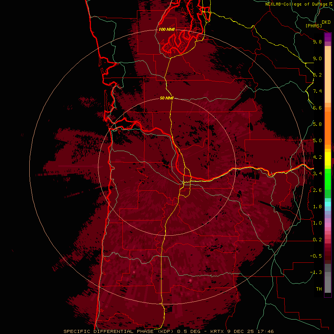Click the TH threshold legend label

[x=319, y=289]
